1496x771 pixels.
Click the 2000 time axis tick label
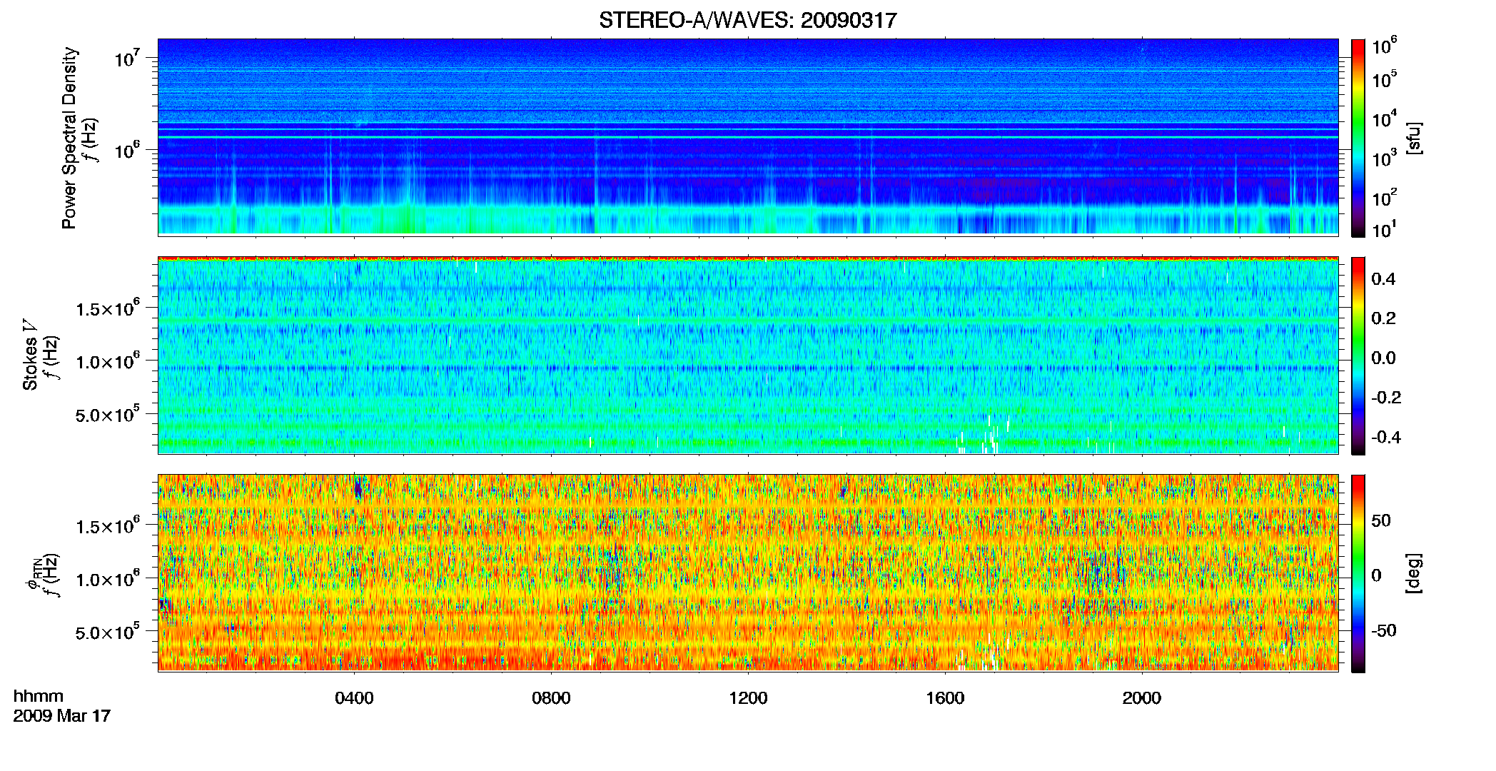1142,698
